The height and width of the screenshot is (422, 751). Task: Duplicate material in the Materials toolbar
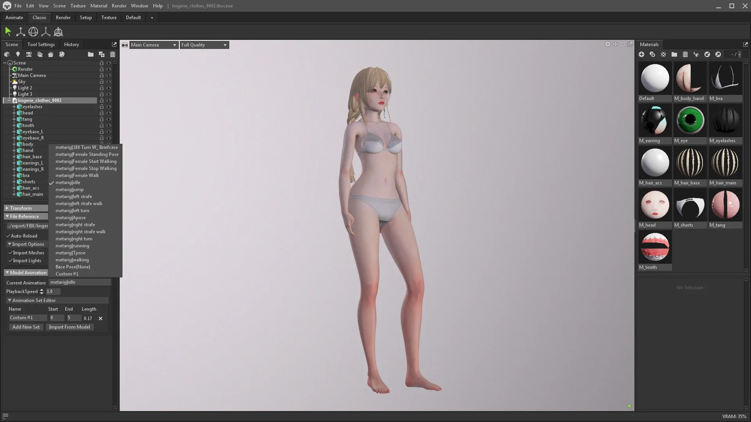pos(652,54)
